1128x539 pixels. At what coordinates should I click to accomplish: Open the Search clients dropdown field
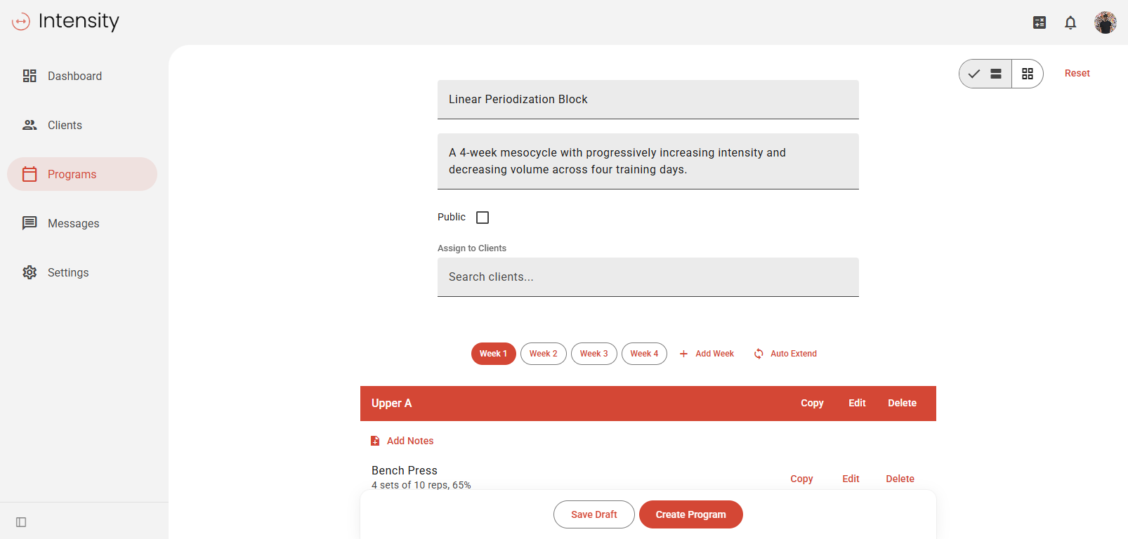648,277
